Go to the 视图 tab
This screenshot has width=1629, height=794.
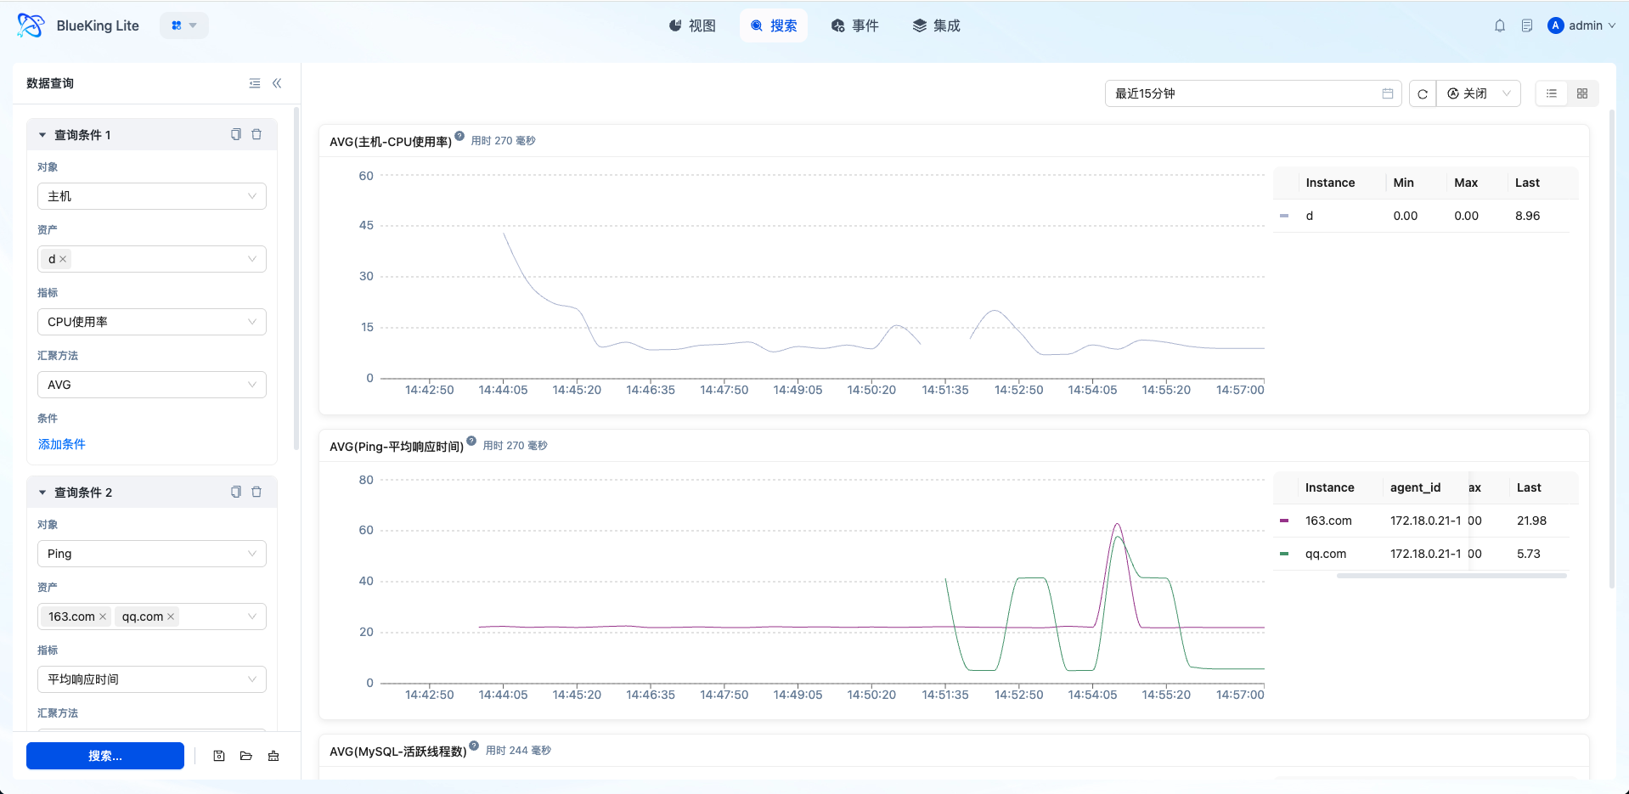(x=692, y=25)
